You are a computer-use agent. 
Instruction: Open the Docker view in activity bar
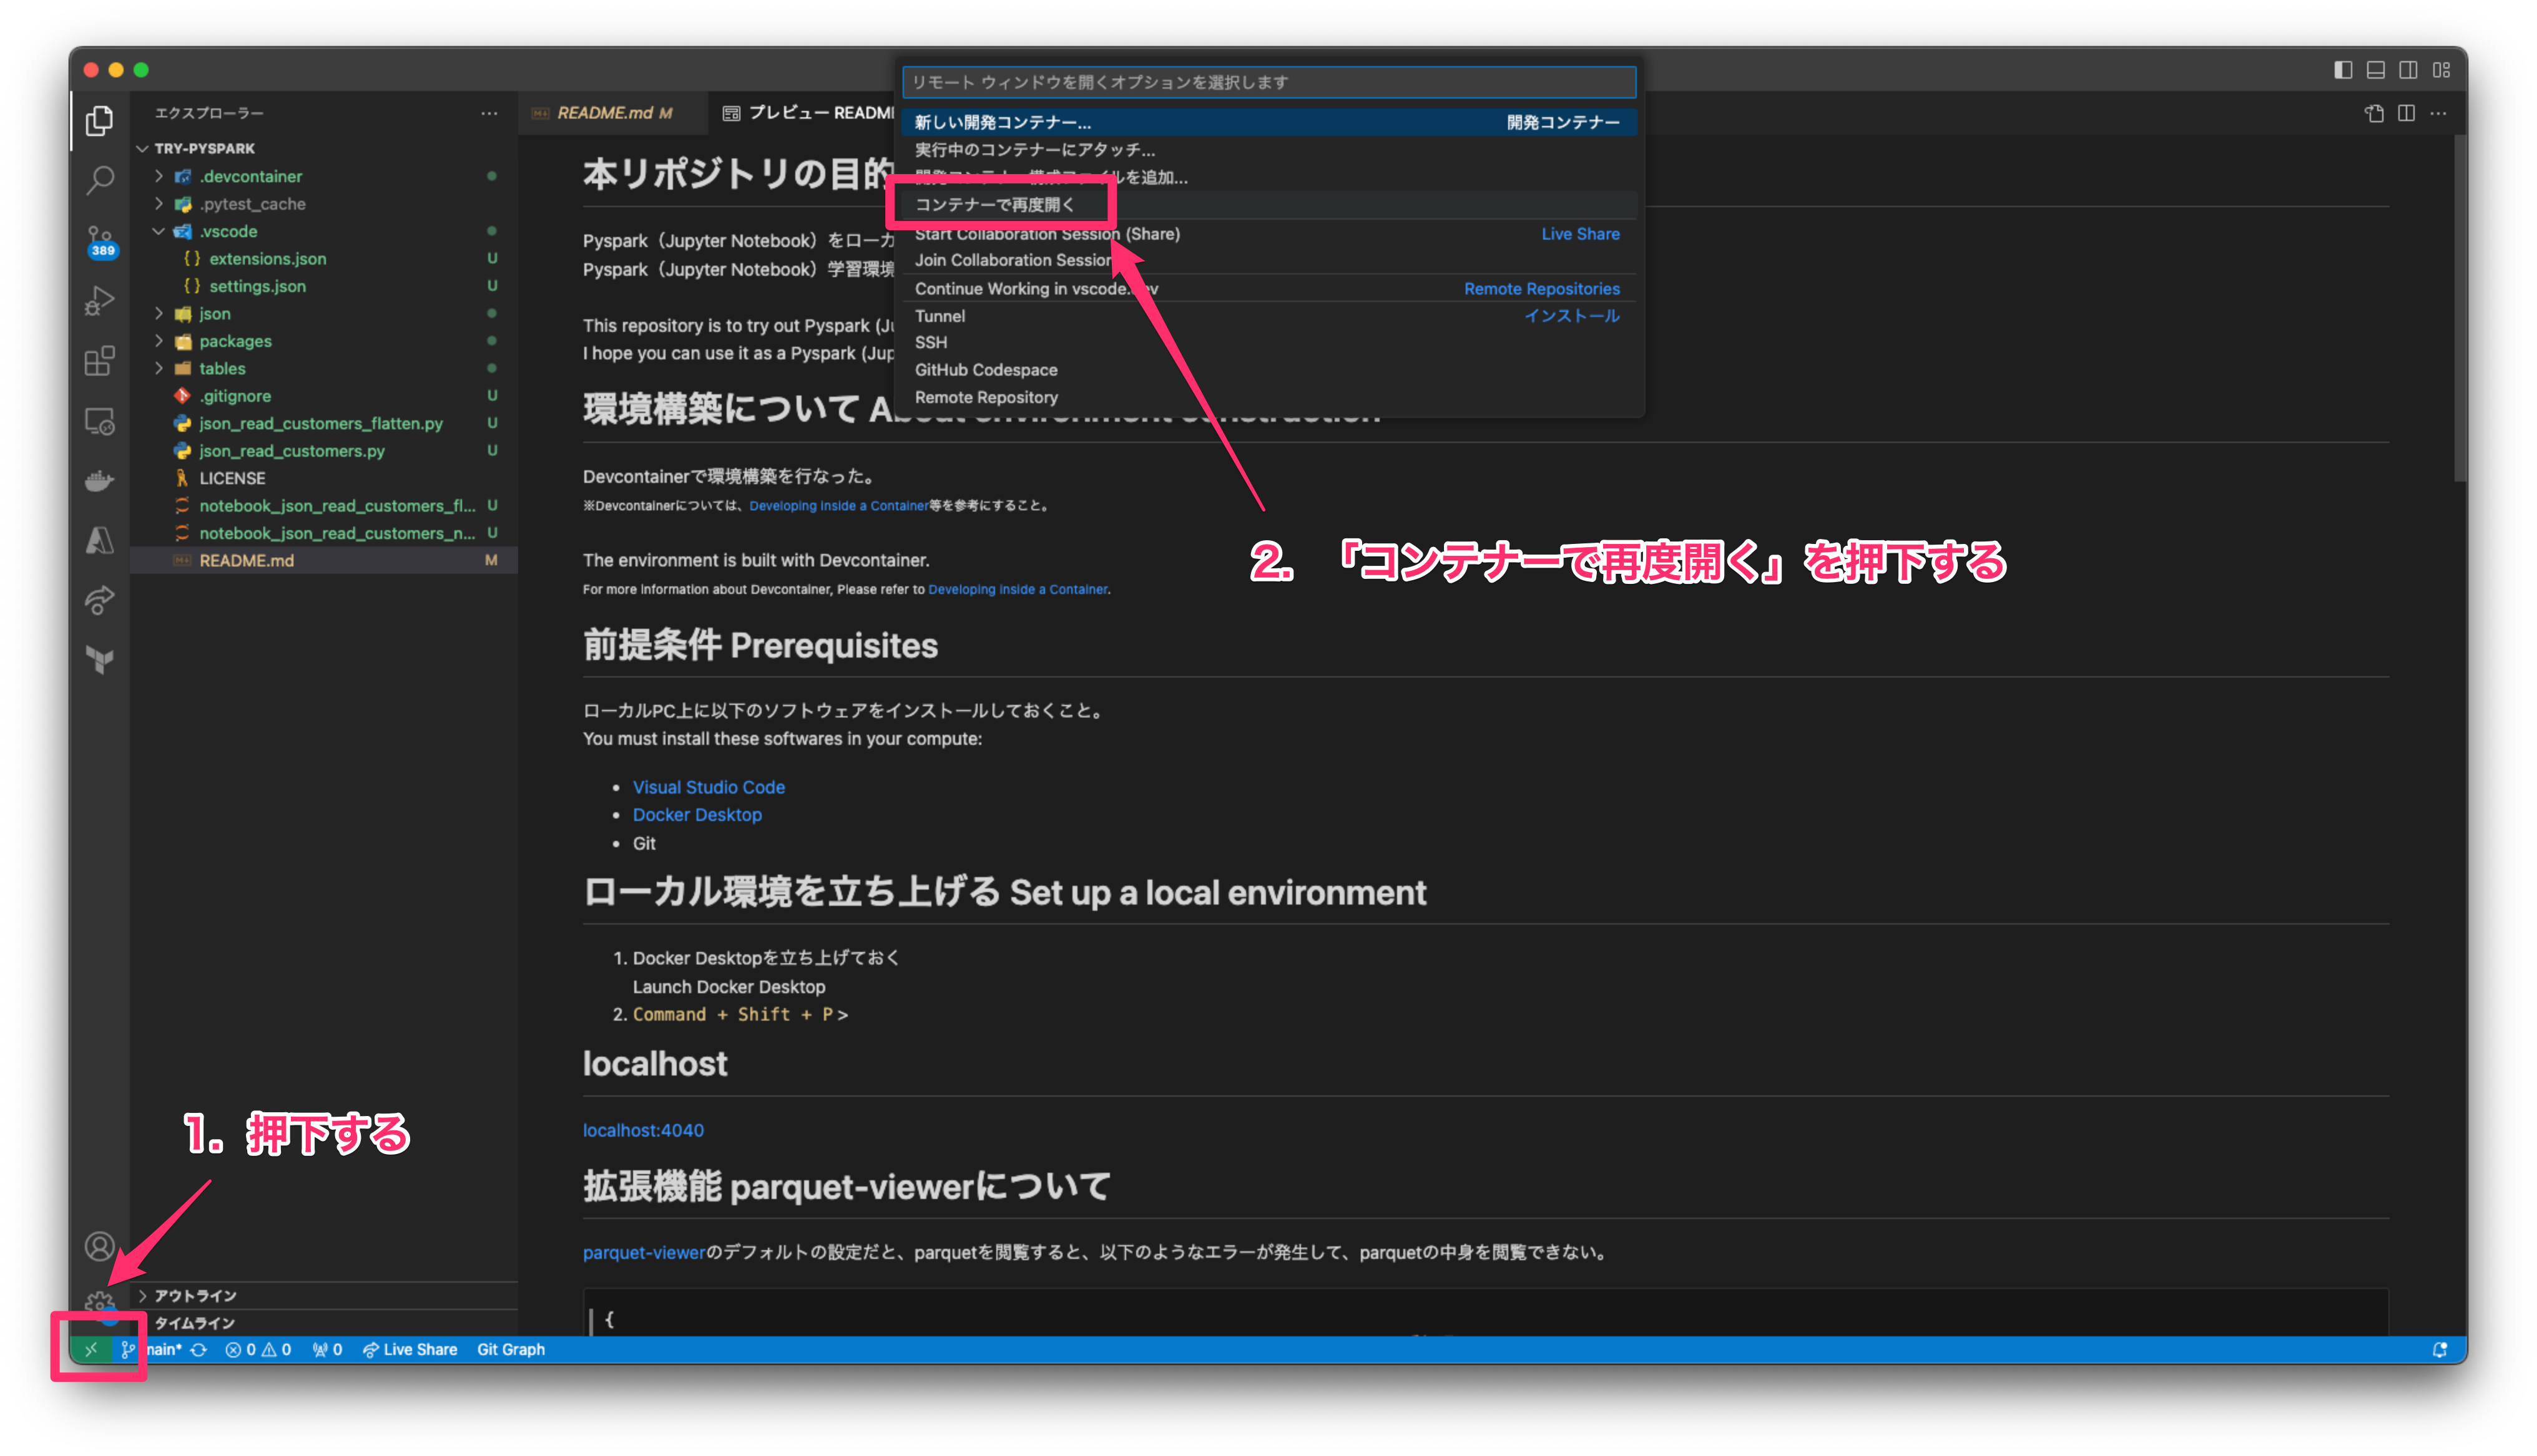tap(99, 481)
